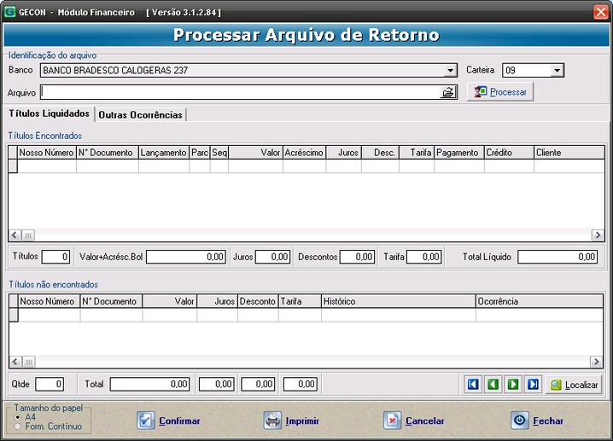Open the Carteira dropdown

[557, 71]
